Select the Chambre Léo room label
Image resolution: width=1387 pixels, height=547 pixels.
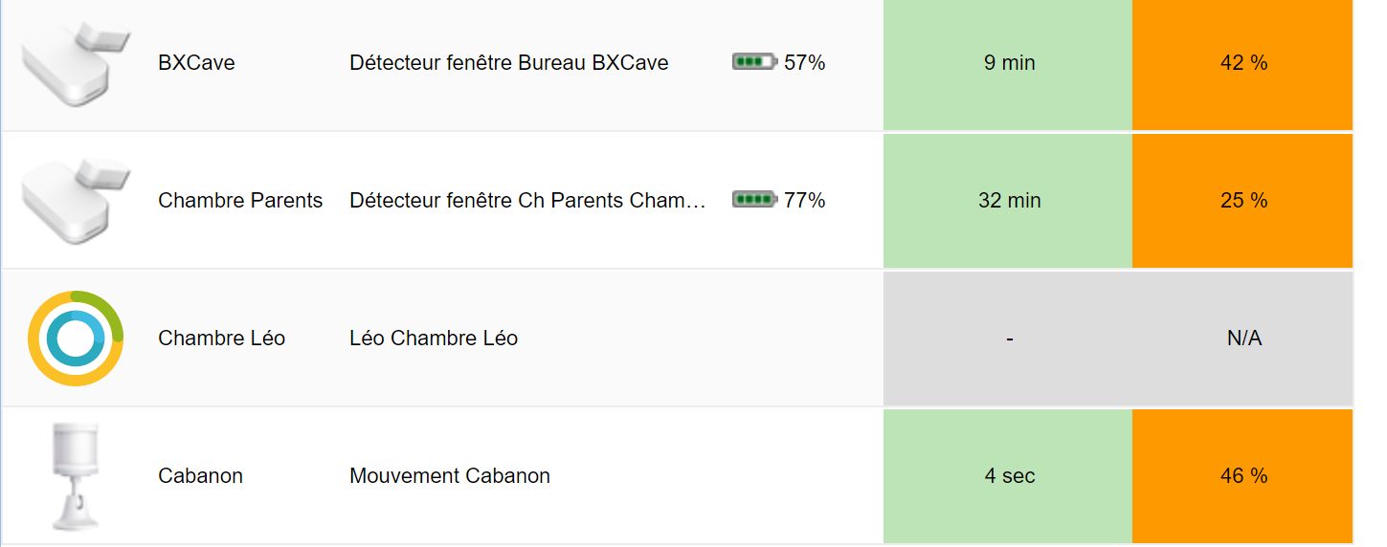pos(221,339)
